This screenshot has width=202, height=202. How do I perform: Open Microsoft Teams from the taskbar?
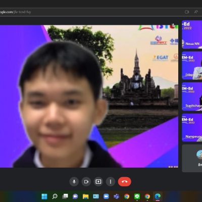(116, 196)
